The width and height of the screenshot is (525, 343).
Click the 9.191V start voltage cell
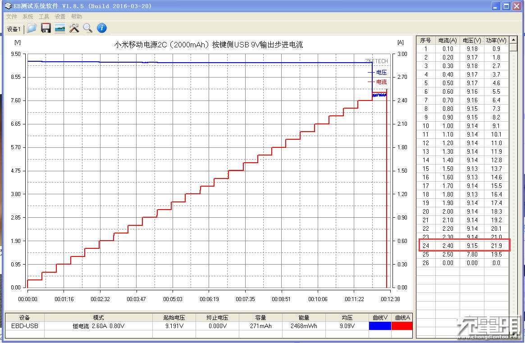pos(174,326)
